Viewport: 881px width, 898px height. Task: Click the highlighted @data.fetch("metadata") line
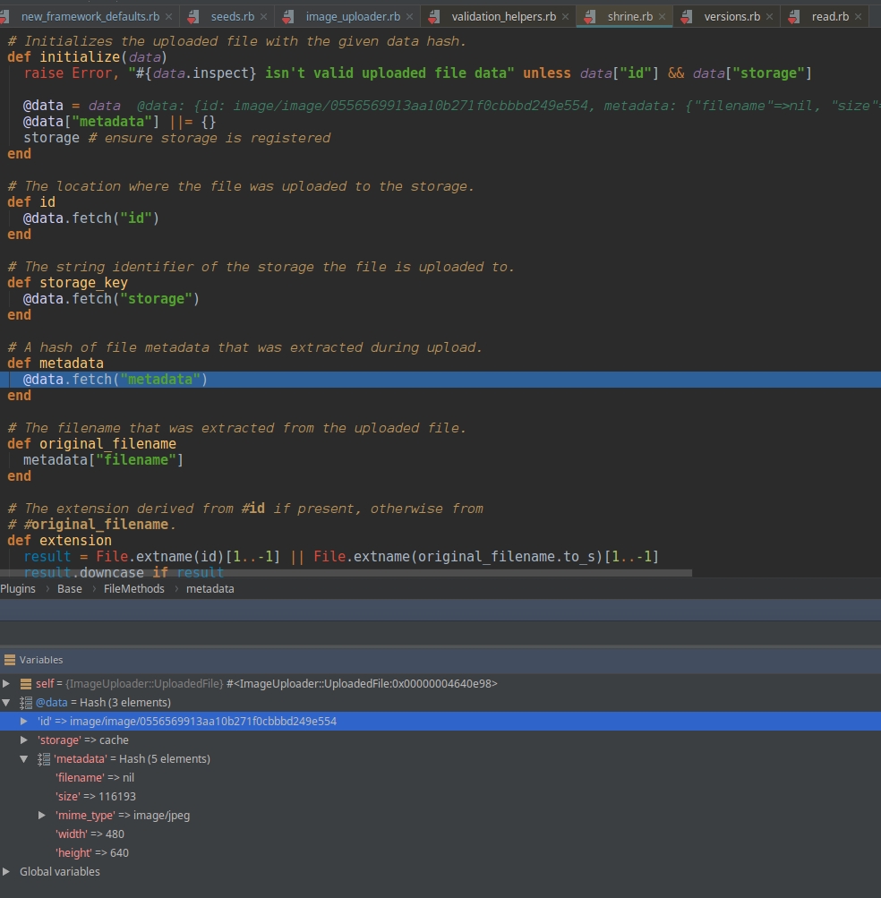point(440,380)
